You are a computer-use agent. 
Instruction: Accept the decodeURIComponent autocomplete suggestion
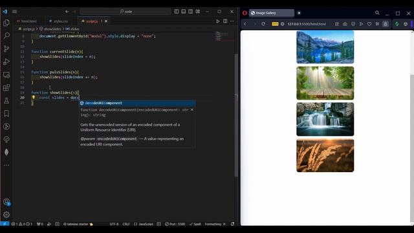[x=137, y=103]
